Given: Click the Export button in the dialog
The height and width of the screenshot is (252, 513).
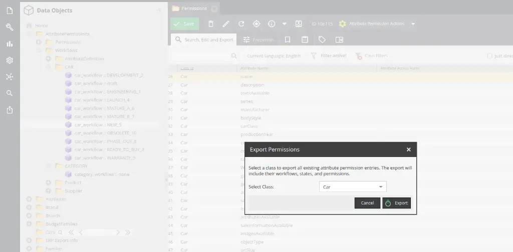Looking at the screenshot, I should [x=397, y=203].
